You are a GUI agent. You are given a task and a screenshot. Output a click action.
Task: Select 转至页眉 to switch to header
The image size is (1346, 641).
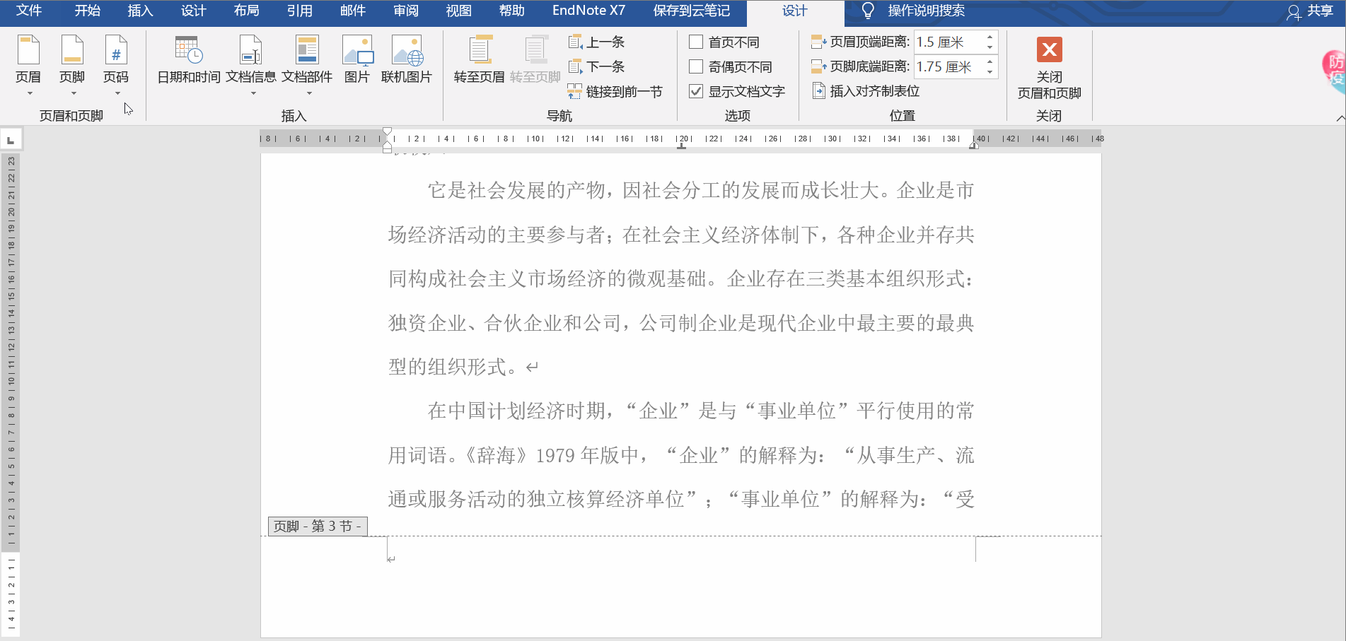(x=480, y=60)
